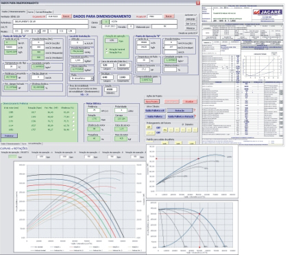The height and width of the screenshot is (255, 294).
Task: Click the Saída Palheta e Ø button
Action: tap(155, 111)
